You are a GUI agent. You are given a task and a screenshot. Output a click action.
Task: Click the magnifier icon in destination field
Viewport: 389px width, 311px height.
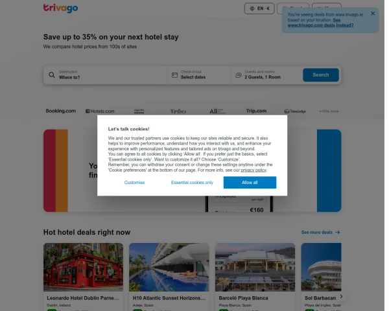tap(52, 75)
